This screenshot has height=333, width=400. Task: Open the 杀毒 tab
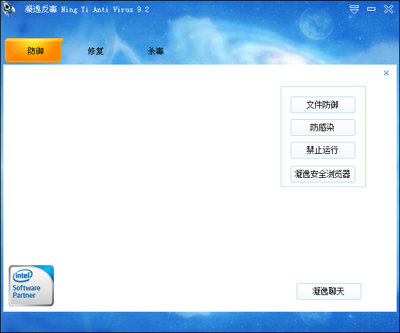tap(155, 51)
